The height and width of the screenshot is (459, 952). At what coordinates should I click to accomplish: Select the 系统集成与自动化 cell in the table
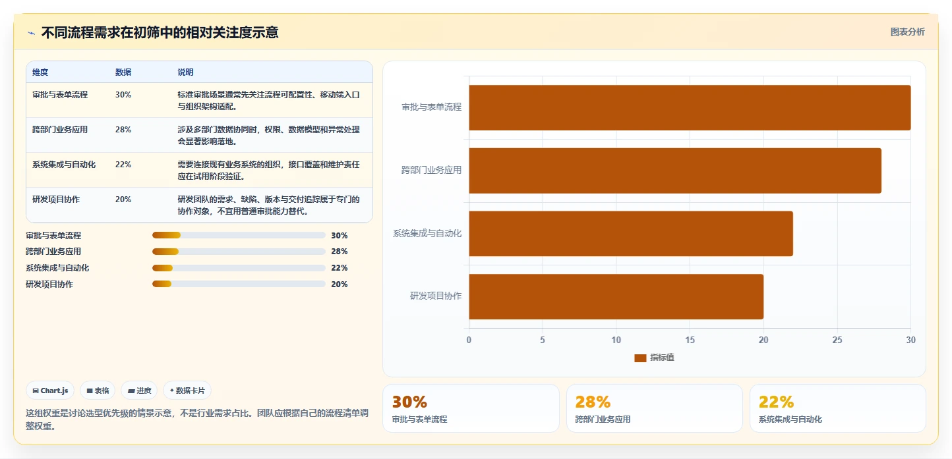pos(64,165)
